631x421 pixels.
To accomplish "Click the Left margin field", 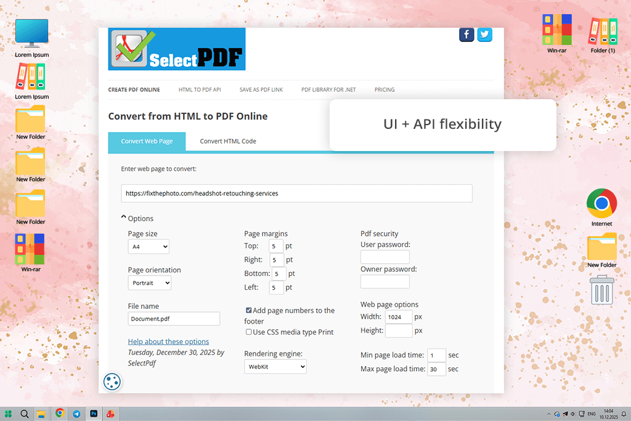I will pyautogui.click(x=276, y=287).
